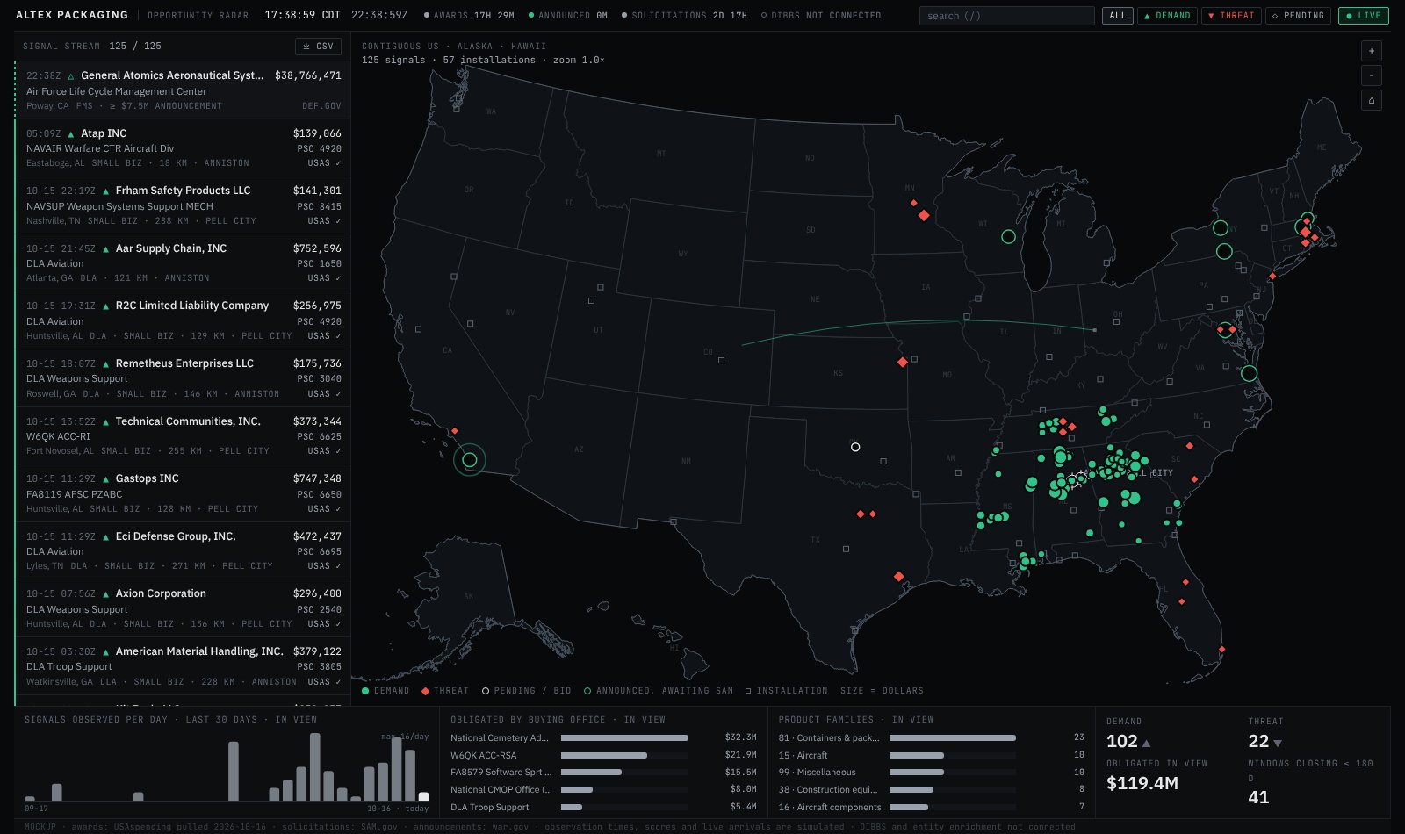Focus the search field
Viewport: 1405px width, 834px height.
coord(1007,16)
